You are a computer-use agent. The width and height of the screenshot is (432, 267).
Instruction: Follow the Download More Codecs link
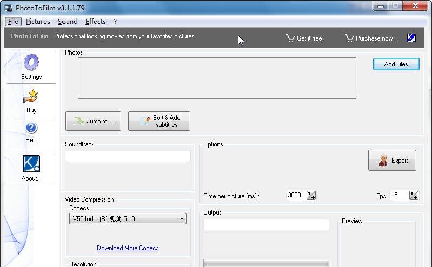(128, 248)
